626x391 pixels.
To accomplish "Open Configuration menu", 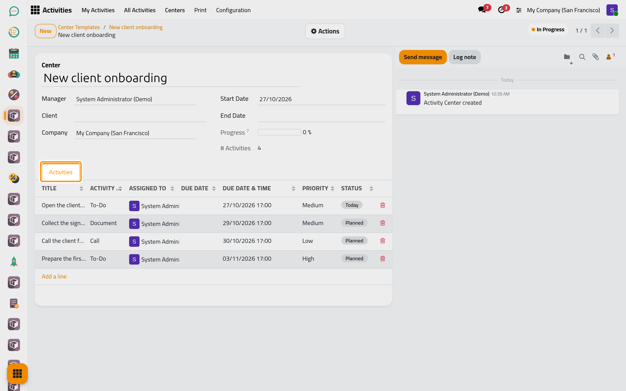I will click(x=233, y=10).
